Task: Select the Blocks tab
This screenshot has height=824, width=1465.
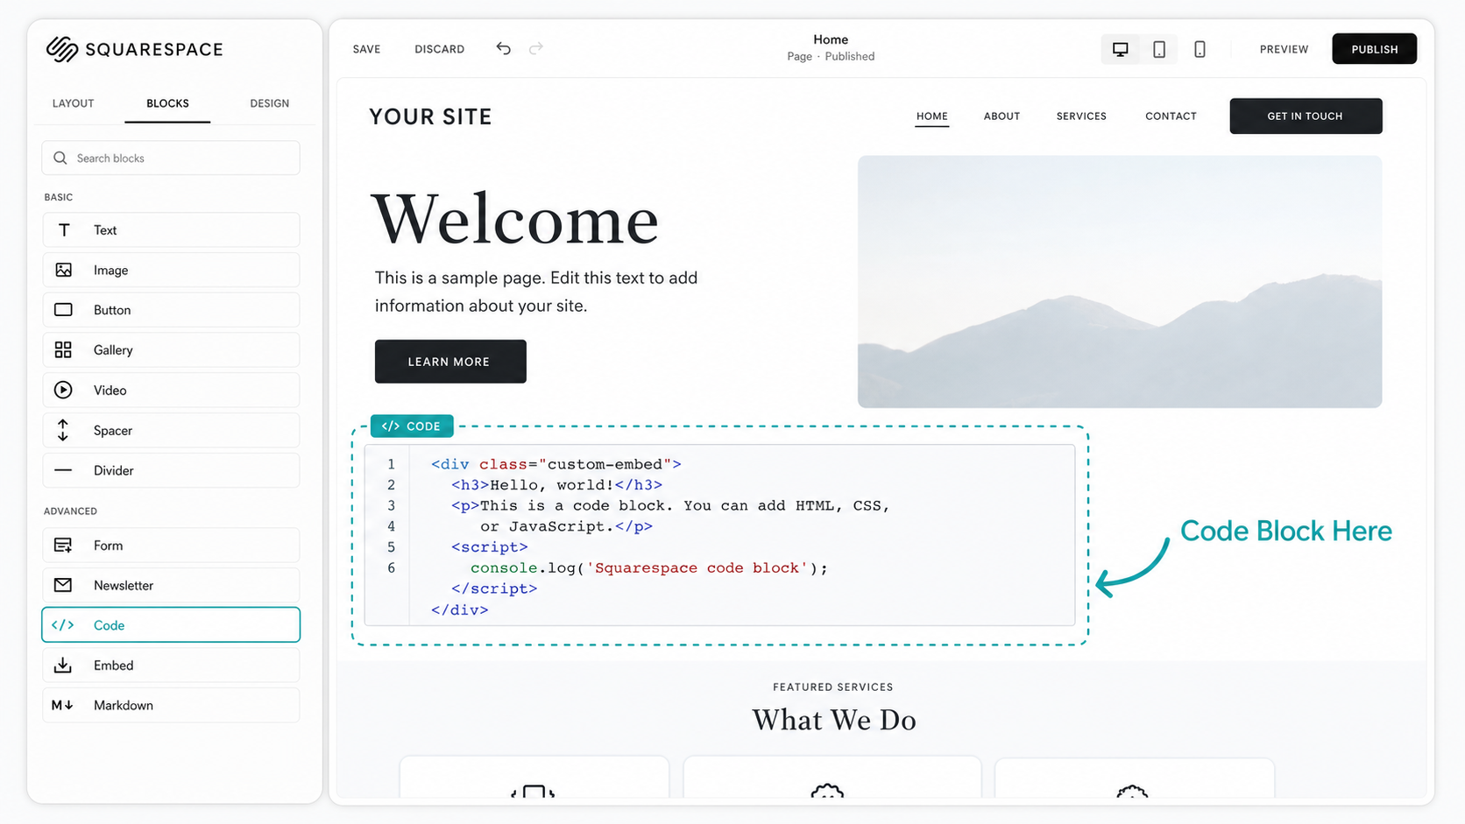Action: click(x=167, y=103)
